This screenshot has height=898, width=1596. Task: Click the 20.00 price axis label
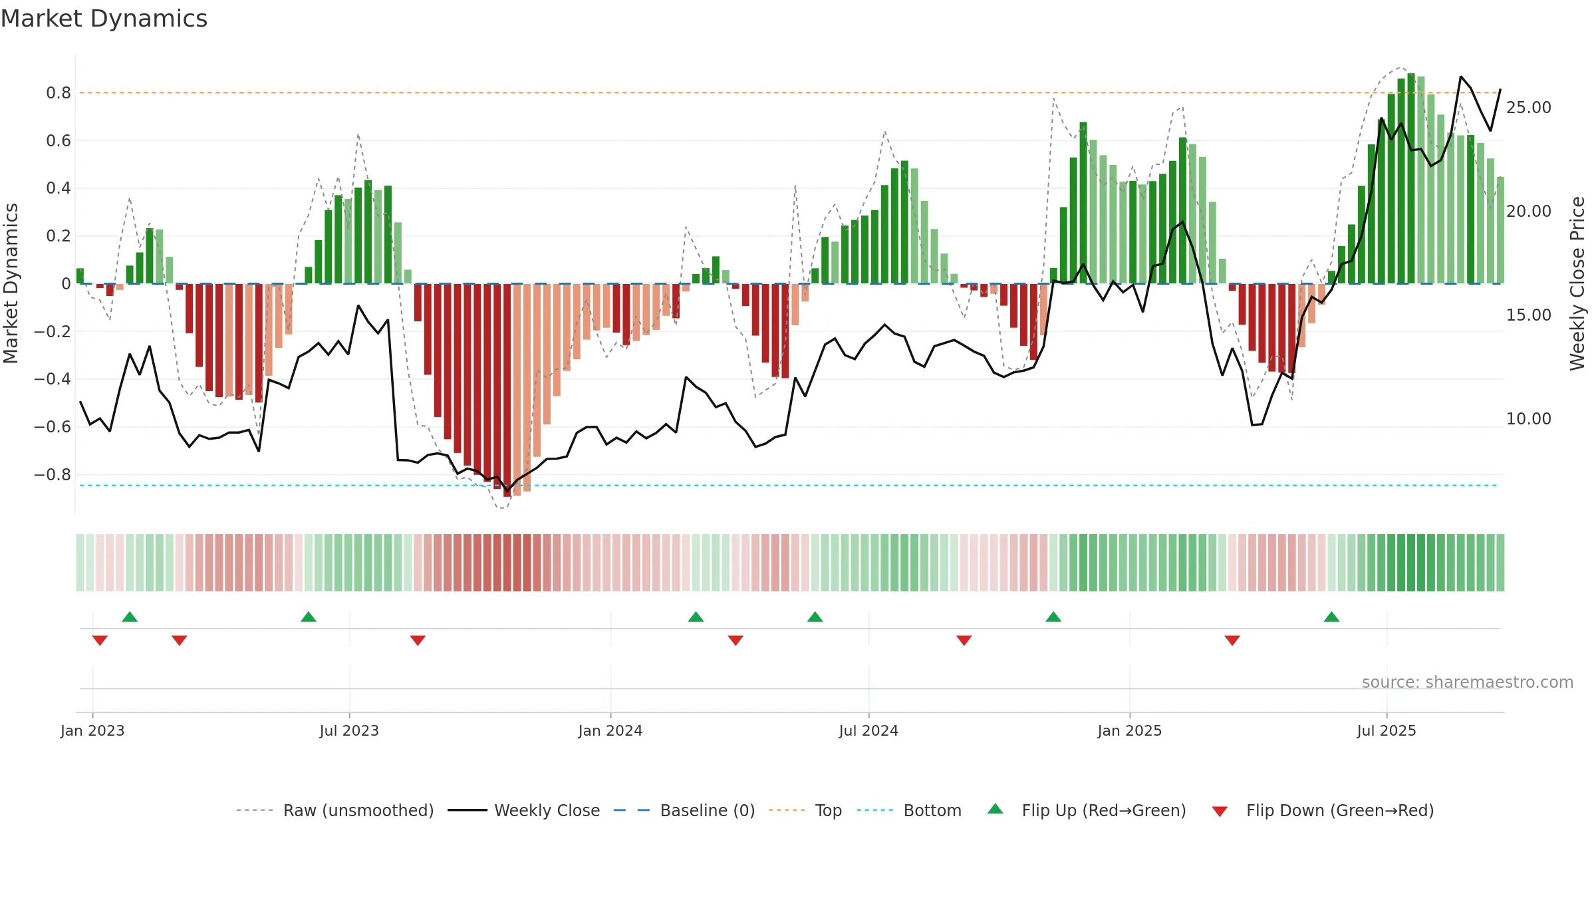[x=1529, y=211]
